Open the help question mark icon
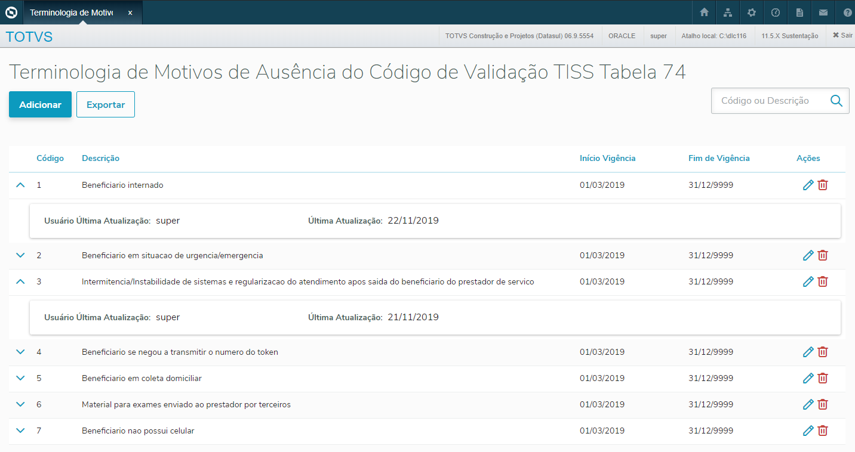This screenshot has height=452, width=855. pos(847,12)
